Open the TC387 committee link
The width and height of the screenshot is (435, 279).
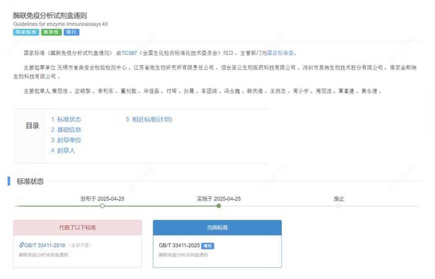129,53
